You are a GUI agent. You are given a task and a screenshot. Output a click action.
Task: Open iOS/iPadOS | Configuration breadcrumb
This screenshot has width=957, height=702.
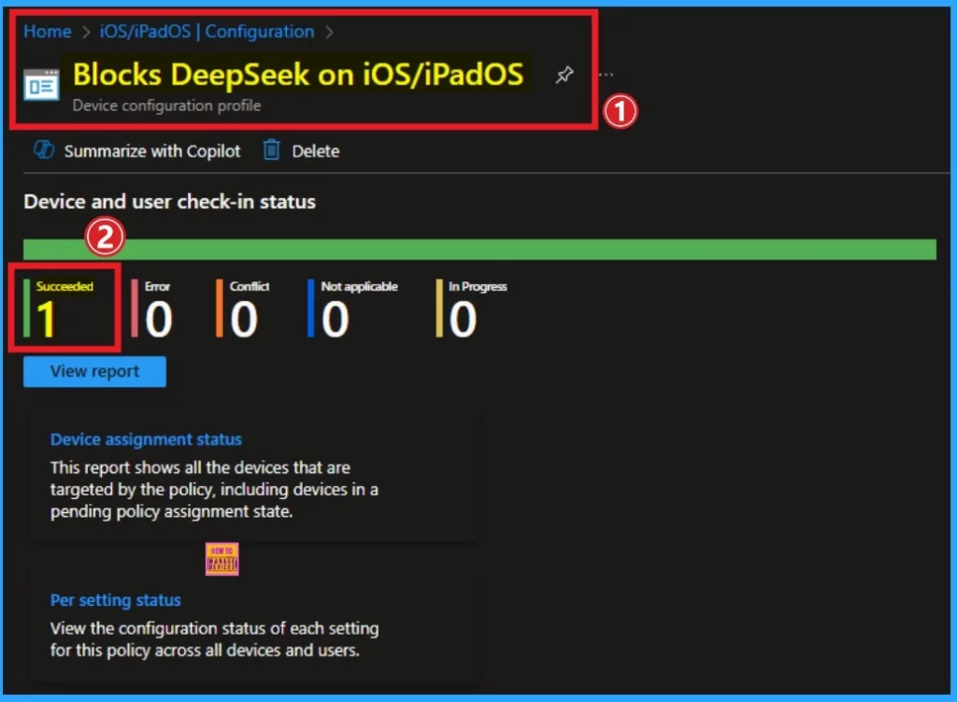pos(207,31)
